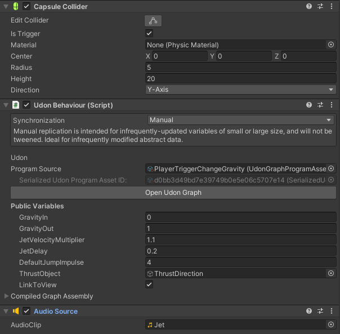Click AudioClip object picker icon
Image resolution: width=340 pixels, height=334 pixels.
(331, 324)
